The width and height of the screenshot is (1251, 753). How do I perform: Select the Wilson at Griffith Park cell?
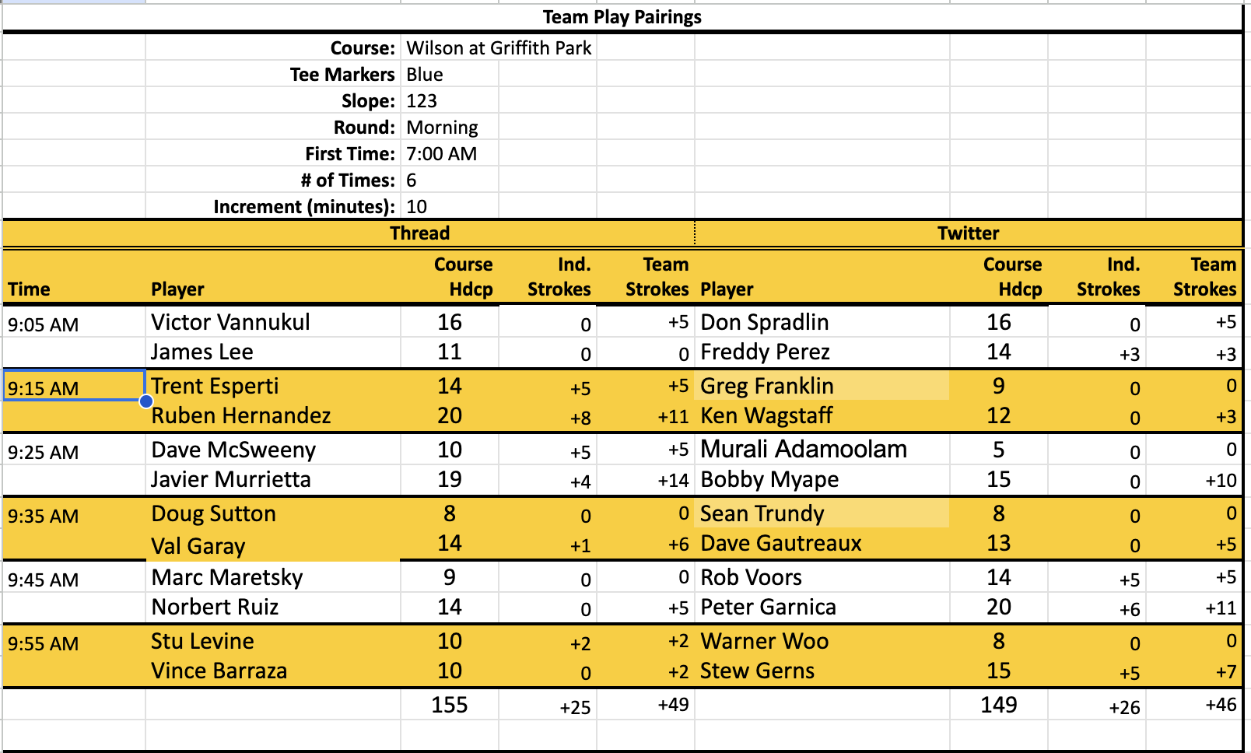click(x=499, y=48)
